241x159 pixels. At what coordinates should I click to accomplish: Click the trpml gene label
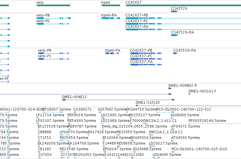tap(105, 3)
